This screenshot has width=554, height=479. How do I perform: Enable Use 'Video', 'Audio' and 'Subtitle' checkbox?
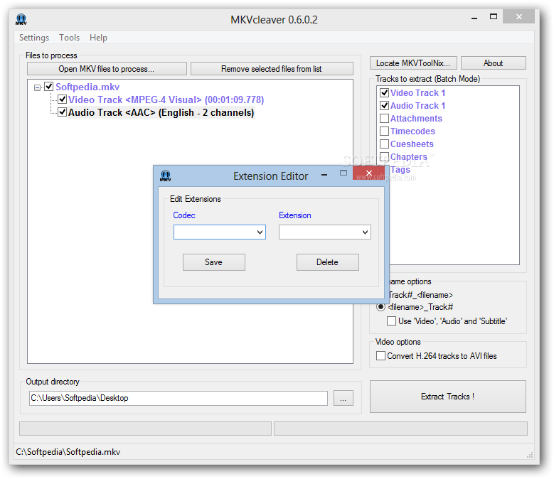coord(391,321)
